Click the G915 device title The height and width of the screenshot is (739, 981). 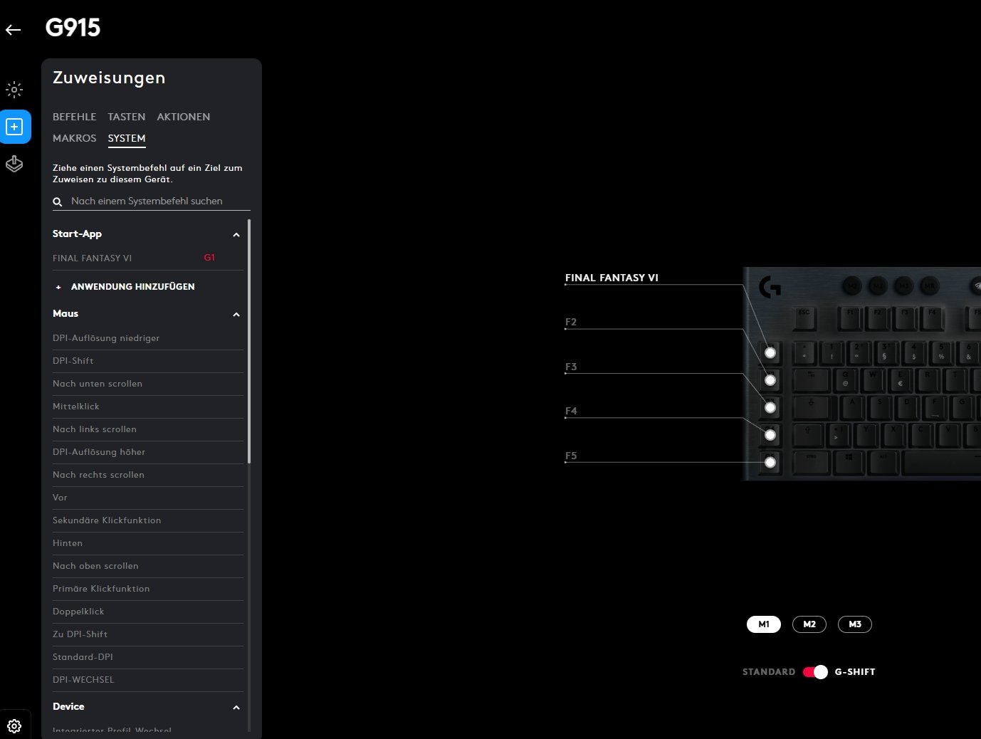pos(73,28)
